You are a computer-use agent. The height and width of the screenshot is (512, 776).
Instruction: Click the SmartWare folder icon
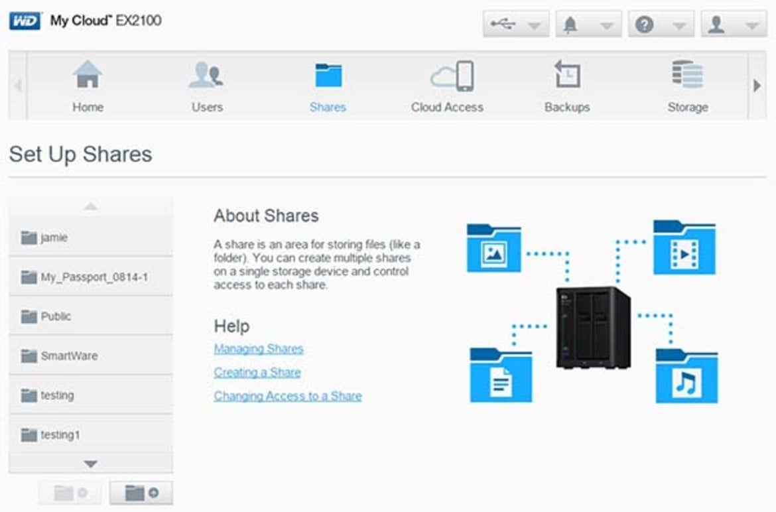29,356
